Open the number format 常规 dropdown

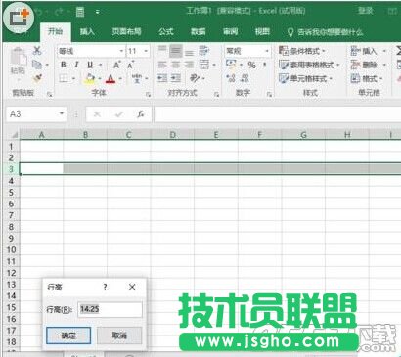tap(267, 51)
